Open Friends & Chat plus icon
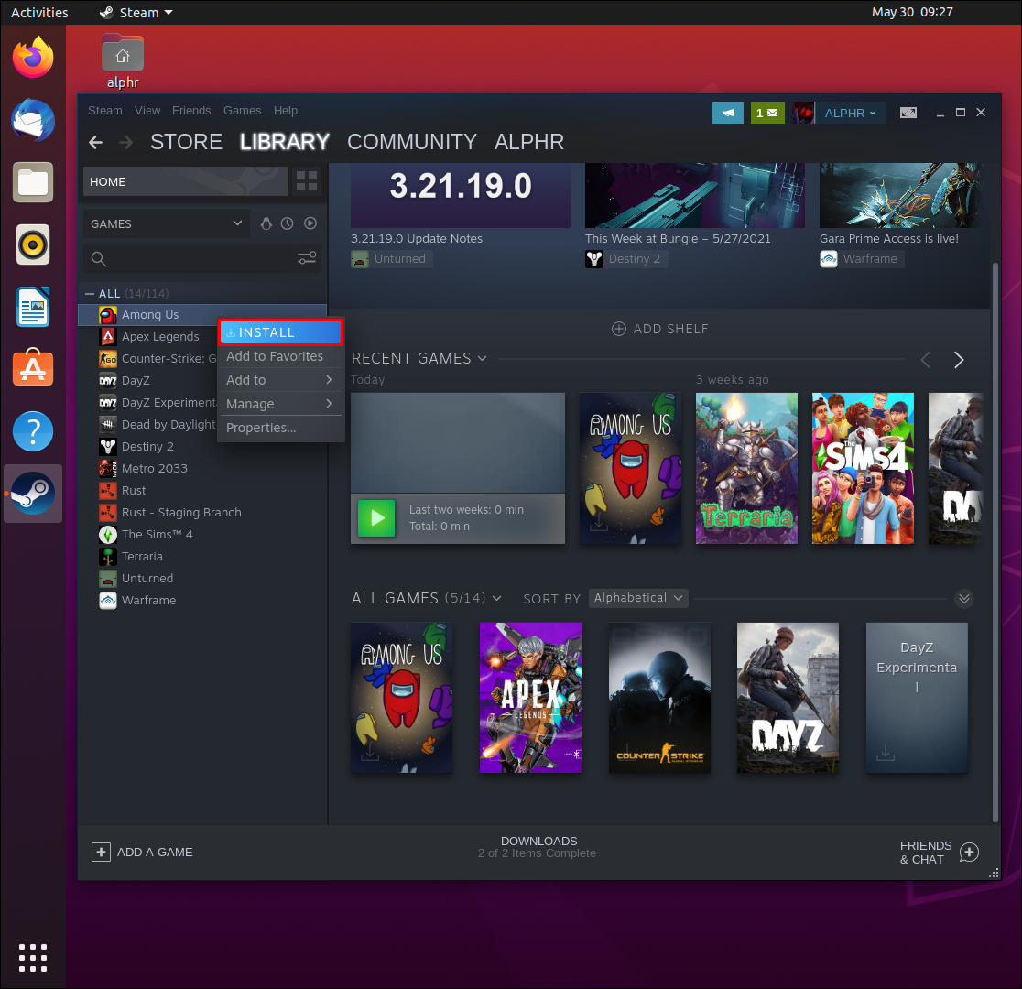 click(x=969, y=852)
